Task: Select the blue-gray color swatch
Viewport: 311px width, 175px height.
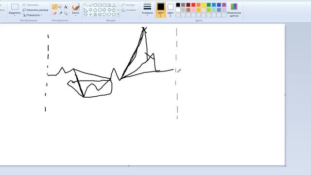Action: [x=219, y=10]
